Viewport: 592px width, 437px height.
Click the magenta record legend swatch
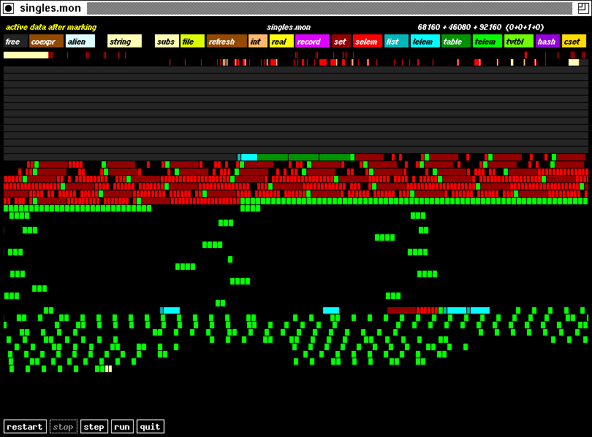312,42
